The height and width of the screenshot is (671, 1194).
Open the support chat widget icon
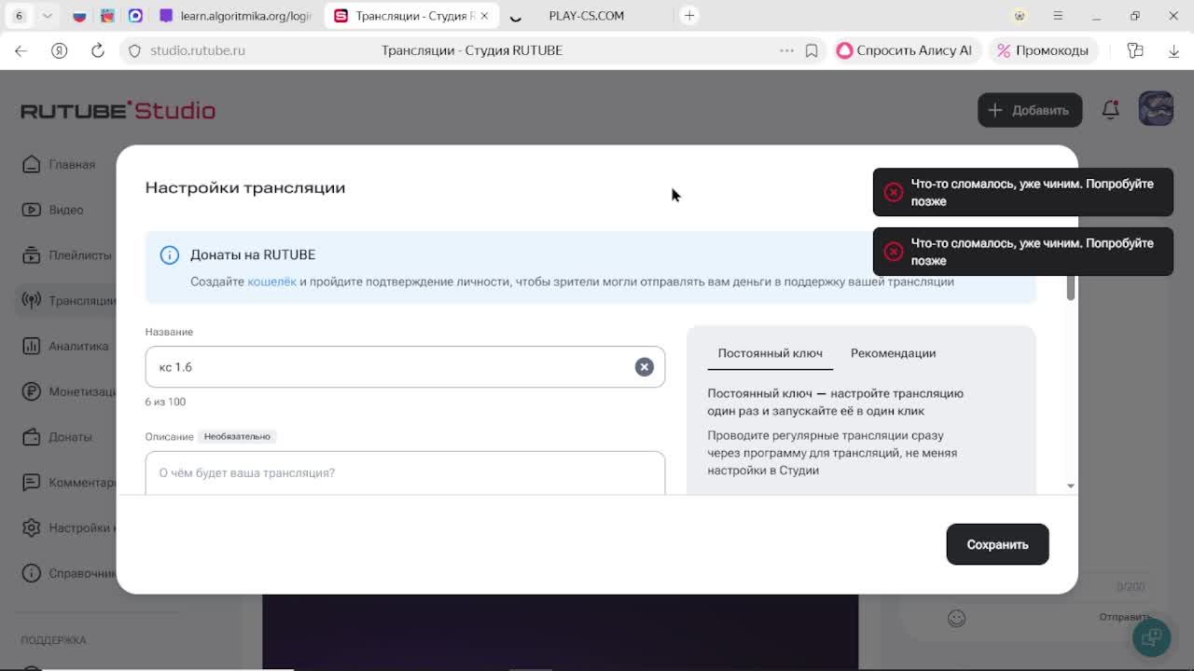[1152, 637]
